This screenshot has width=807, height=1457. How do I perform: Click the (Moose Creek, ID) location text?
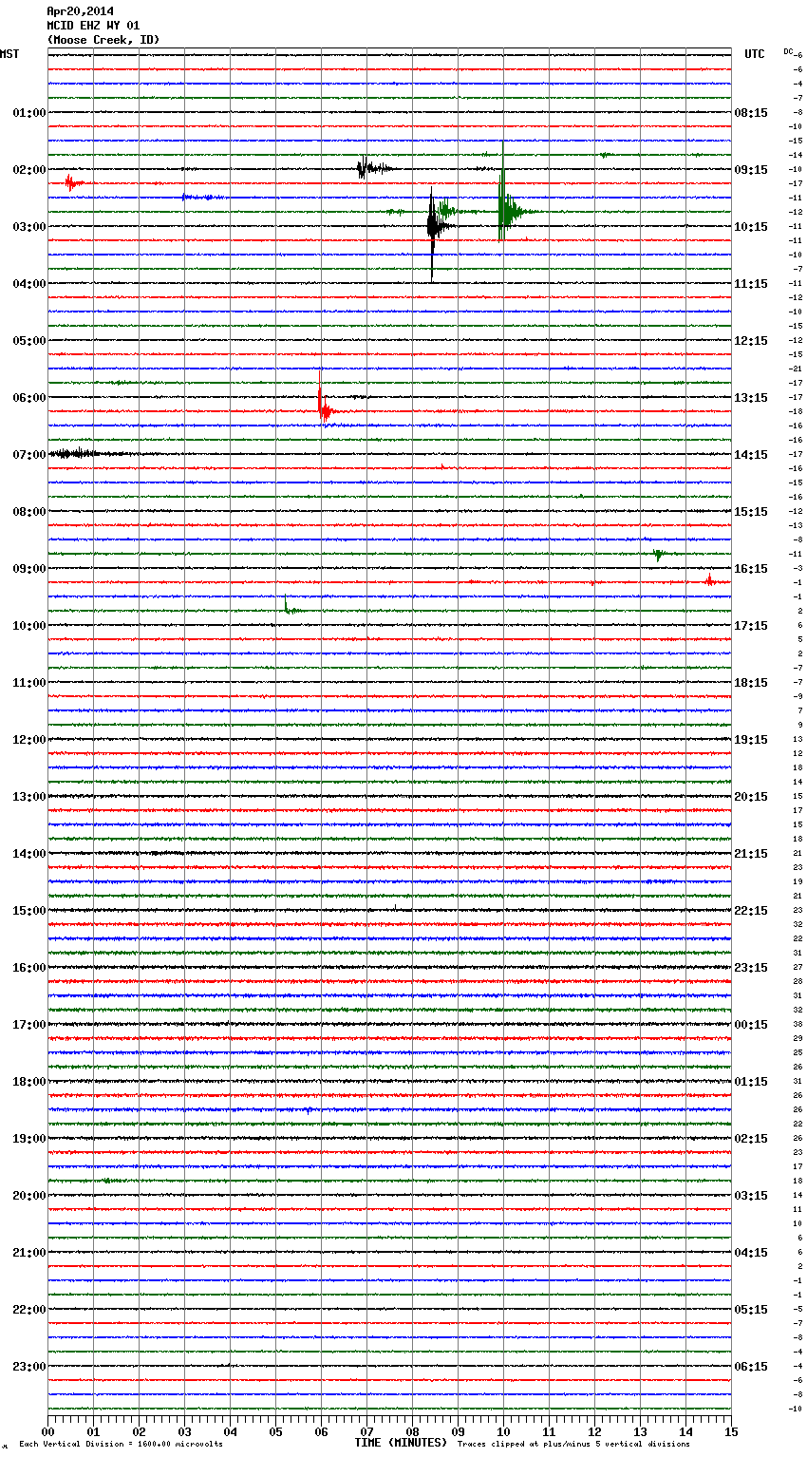103,40
